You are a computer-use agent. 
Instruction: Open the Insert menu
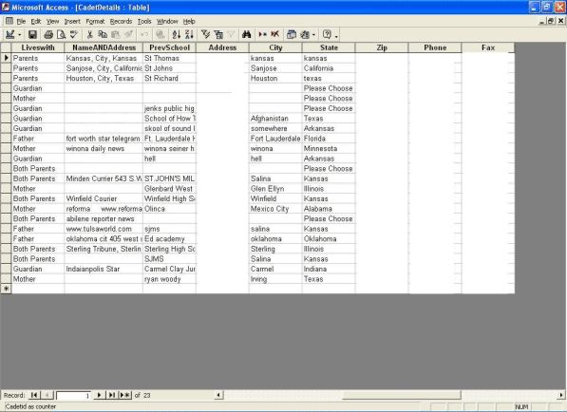point(72,21)
